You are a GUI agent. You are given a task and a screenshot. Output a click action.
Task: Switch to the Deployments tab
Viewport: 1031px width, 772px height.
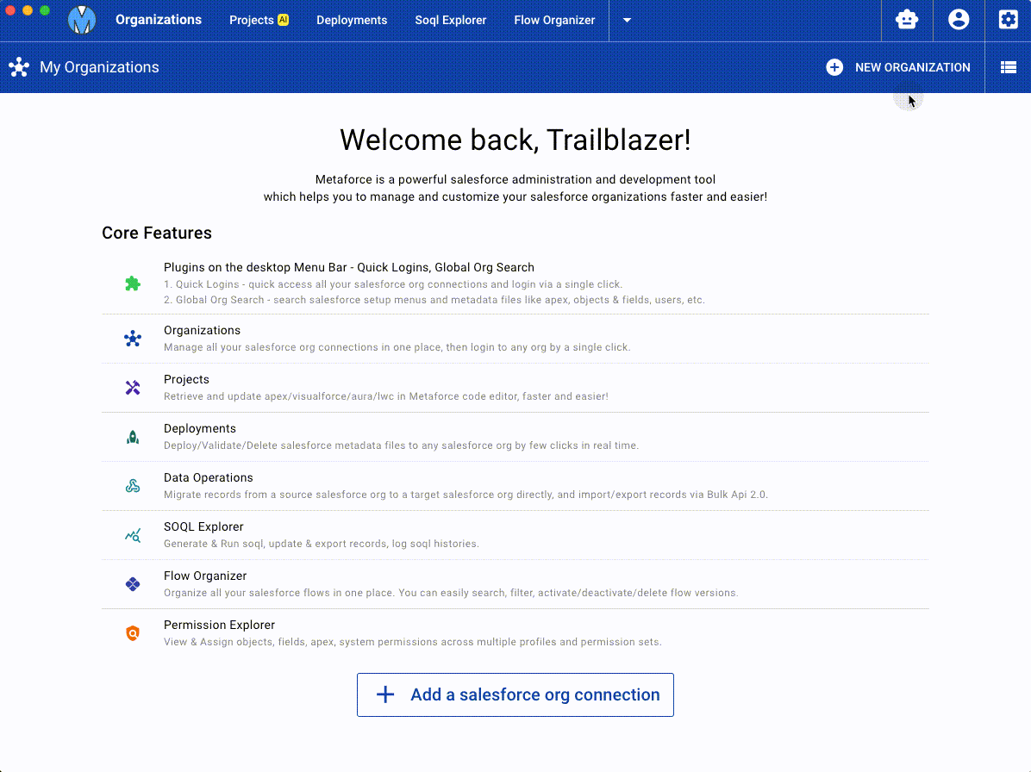(x=352, y=21)
